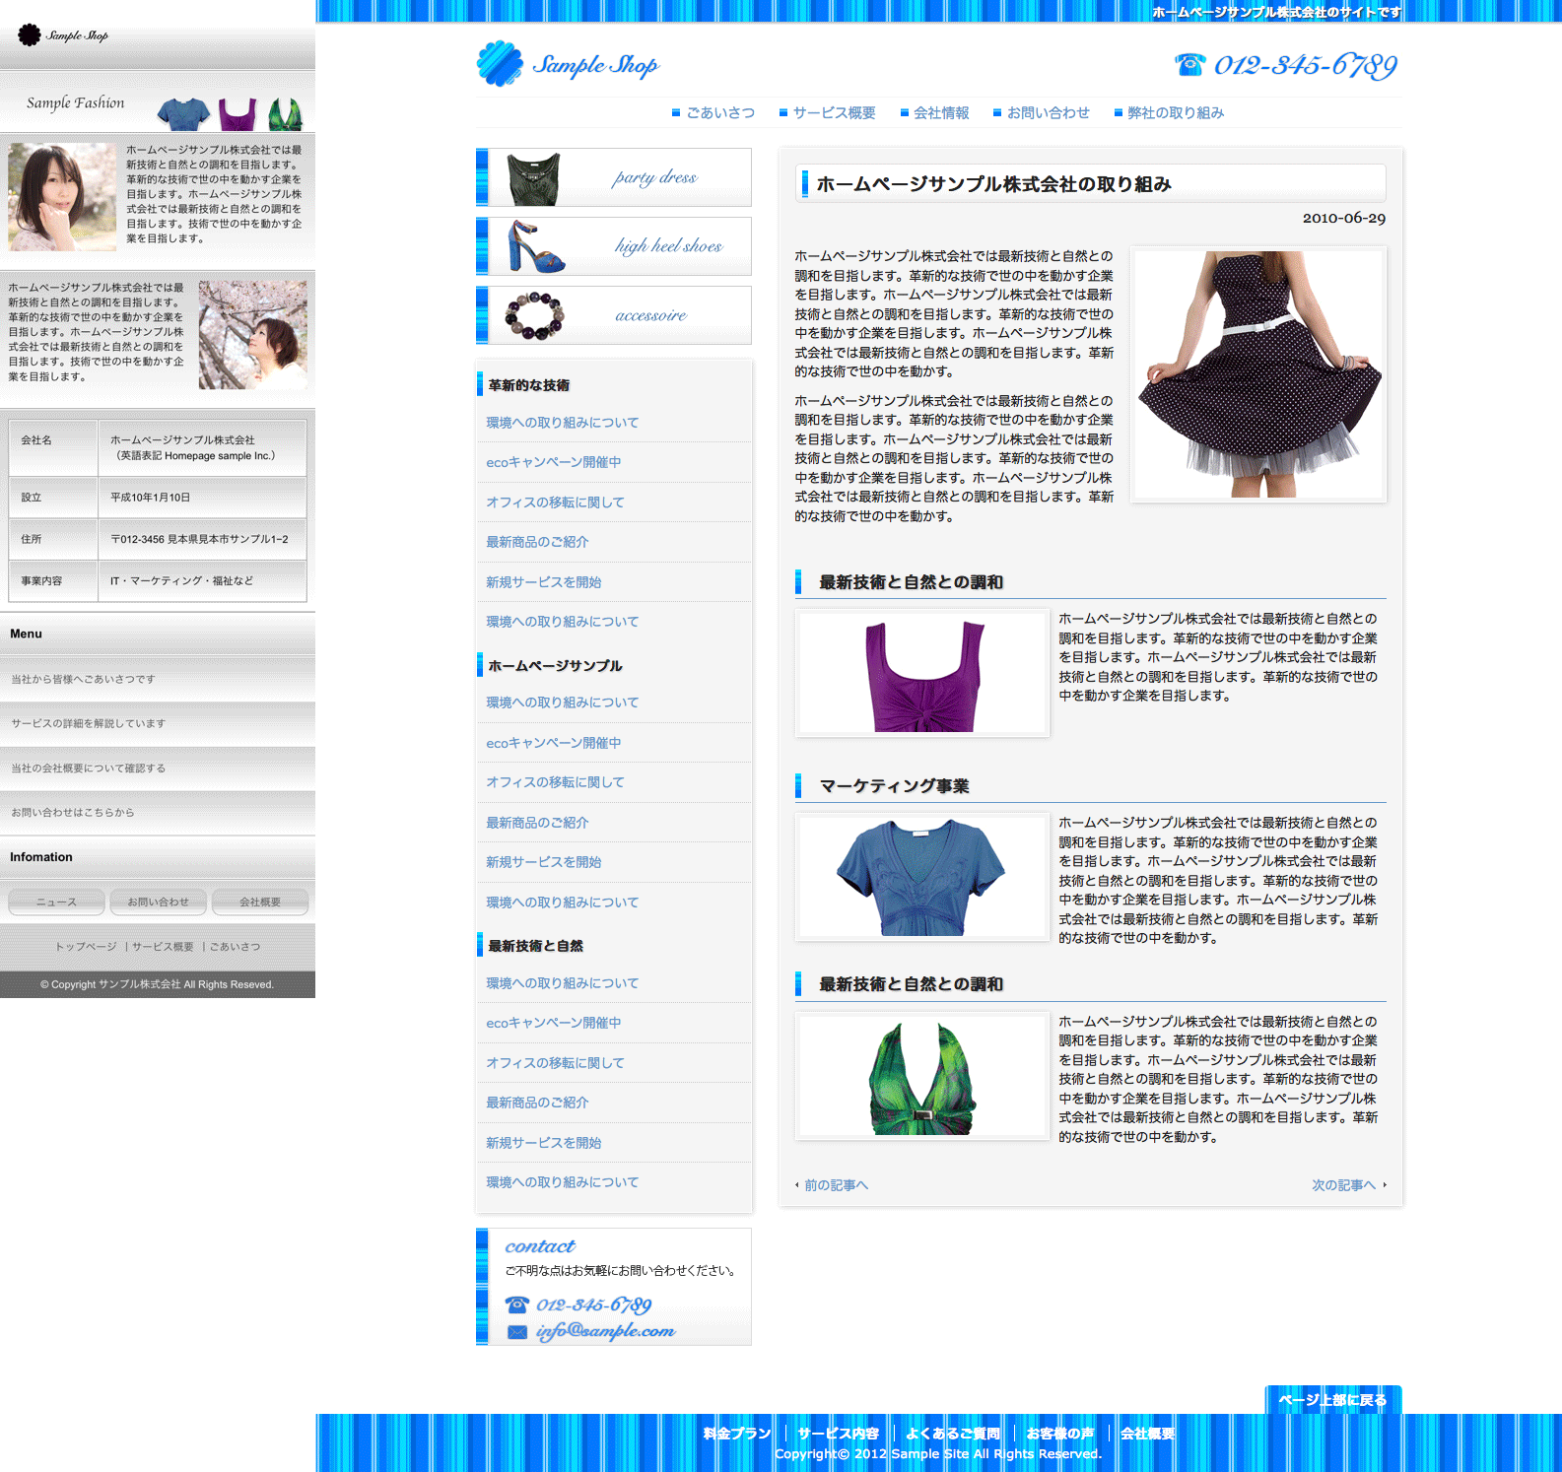This screenshot has width=1562, height=1472.
Task: Go to the previous article via 前の記事へ
Action: click(x=835, y=1185)
